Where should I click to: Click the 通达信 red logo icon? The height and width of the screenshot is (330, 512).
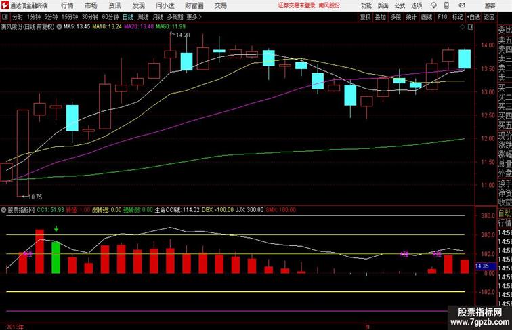5,5
